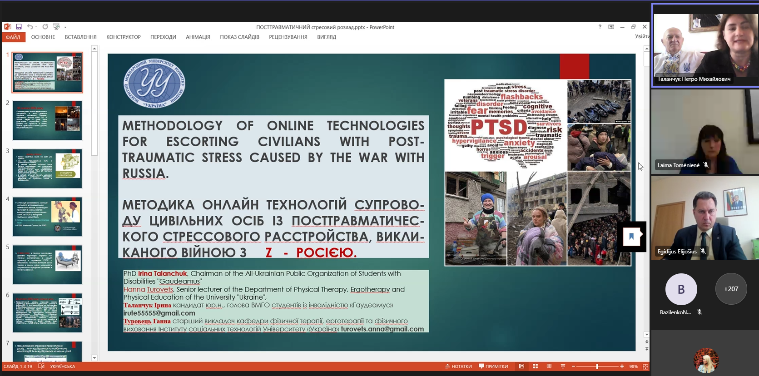This screenshot has height=376, width=759.
Task: Open the ПЕРЕХОДИ ribbon tab
Action: coord(163,37)
